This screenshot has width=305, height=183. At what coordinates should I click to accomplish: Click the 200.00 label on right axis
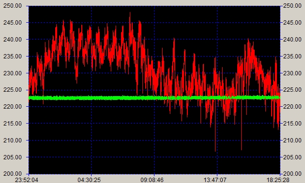(292, 174)
